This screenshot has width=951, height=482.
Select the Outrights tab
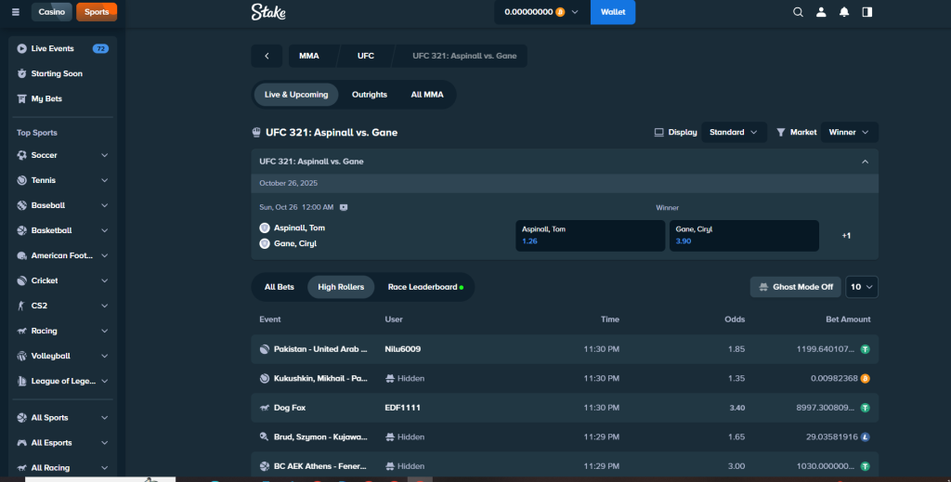[x=370, y=95]
